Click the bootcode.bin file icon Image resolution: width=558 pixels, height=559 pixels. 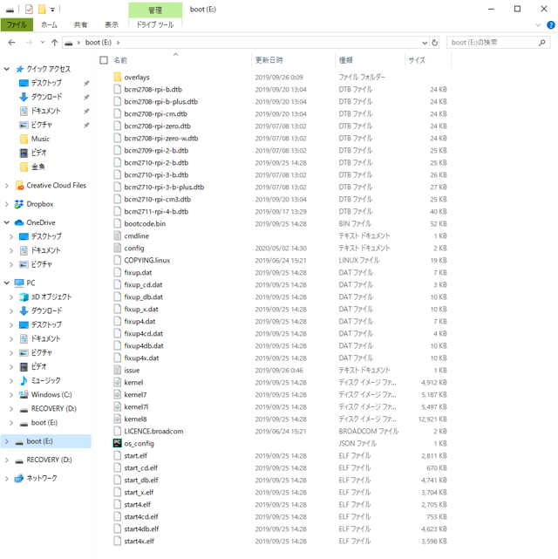[x=117, y=223]
